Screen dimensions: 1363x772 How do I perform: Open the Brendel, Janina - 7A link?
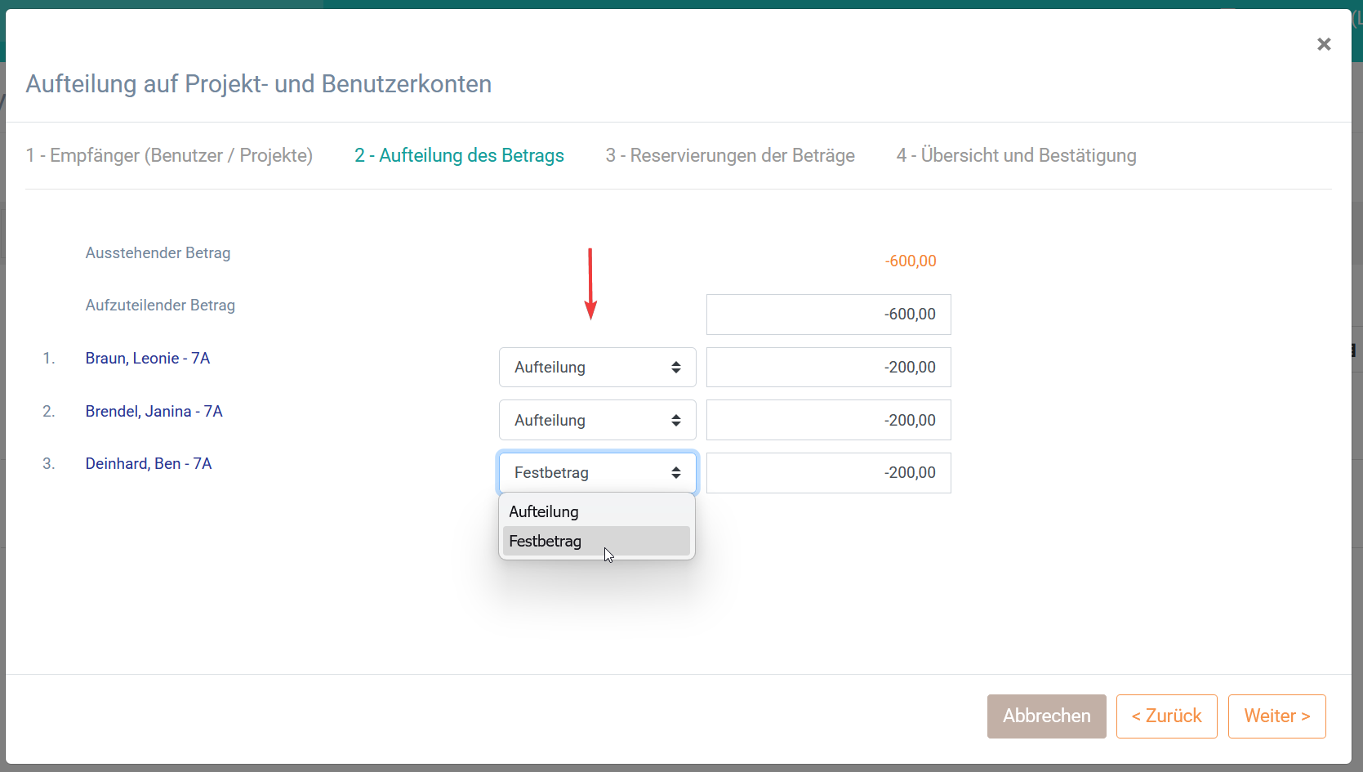click(154, 412)
